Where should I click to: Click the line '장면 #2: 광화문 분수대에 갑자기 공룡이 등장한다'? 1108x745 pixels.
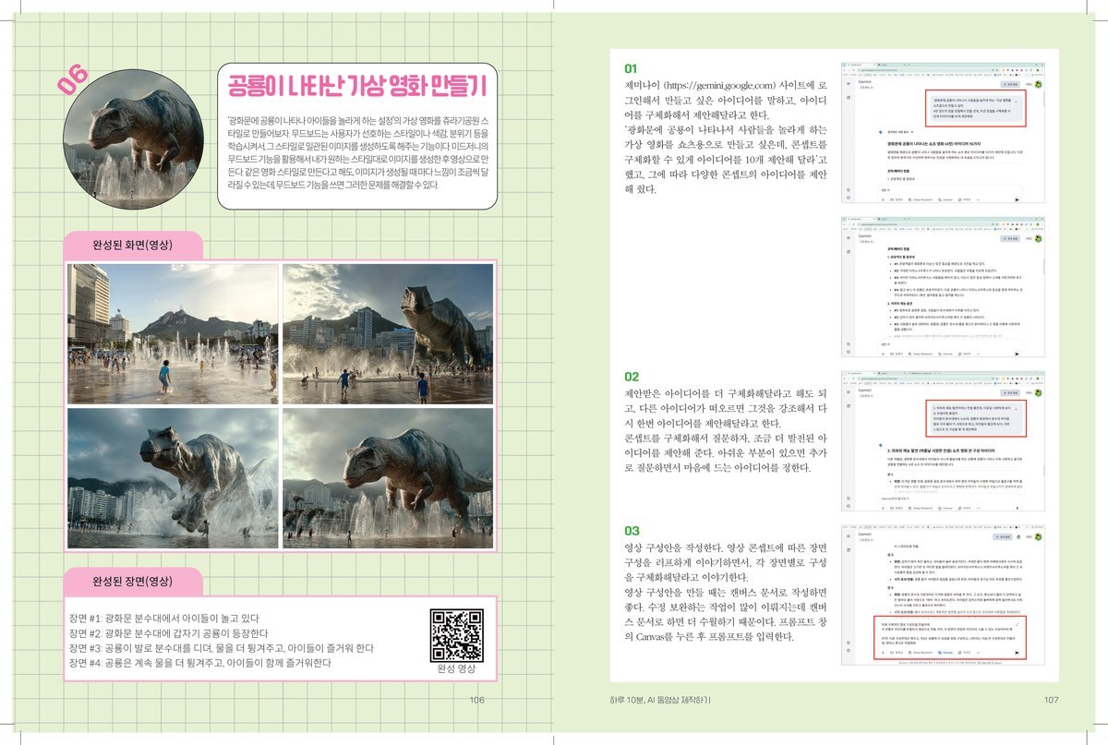168,633
